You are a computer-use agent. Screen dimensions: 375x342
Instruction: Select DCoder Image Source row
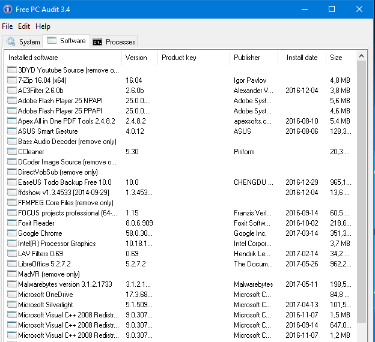pyautogui.click(x=67, y=162)
